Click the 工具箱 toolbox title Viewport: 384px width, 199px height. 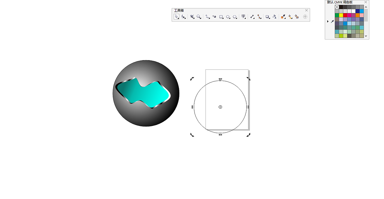coord(179,10)
